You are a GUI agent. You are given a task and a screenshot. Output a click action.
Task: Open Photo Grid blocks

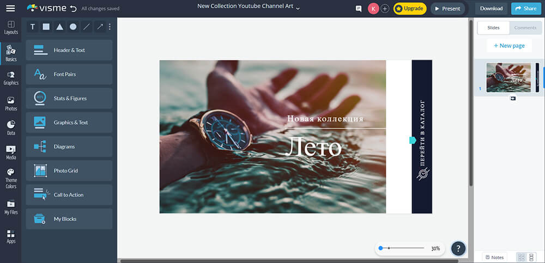coord(69,170)
